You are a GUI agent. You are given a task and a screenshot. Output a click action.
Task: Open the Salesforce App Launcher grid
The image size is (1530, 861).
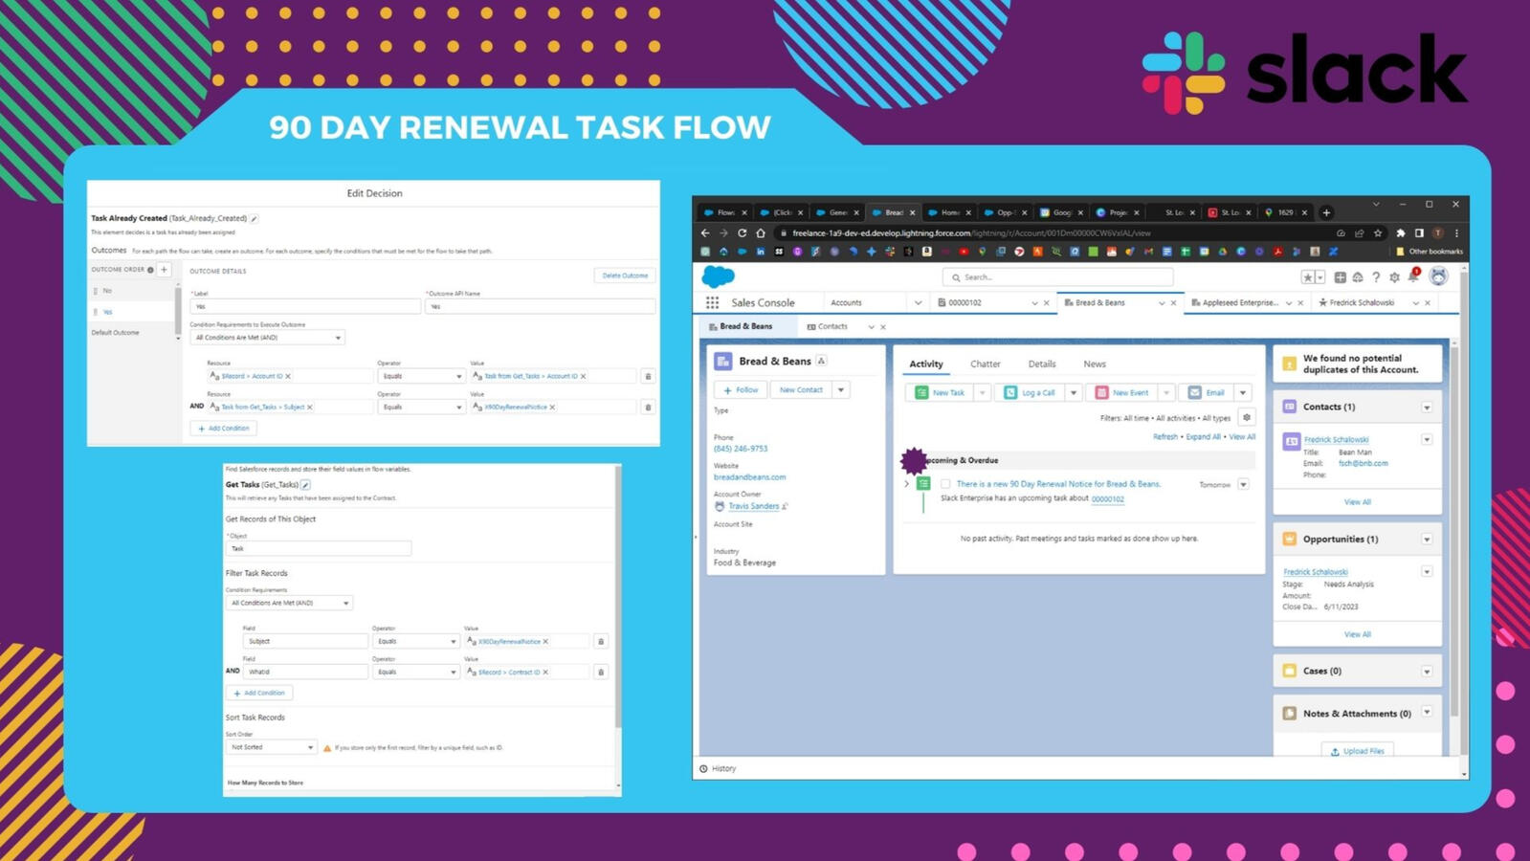point(712,302)
